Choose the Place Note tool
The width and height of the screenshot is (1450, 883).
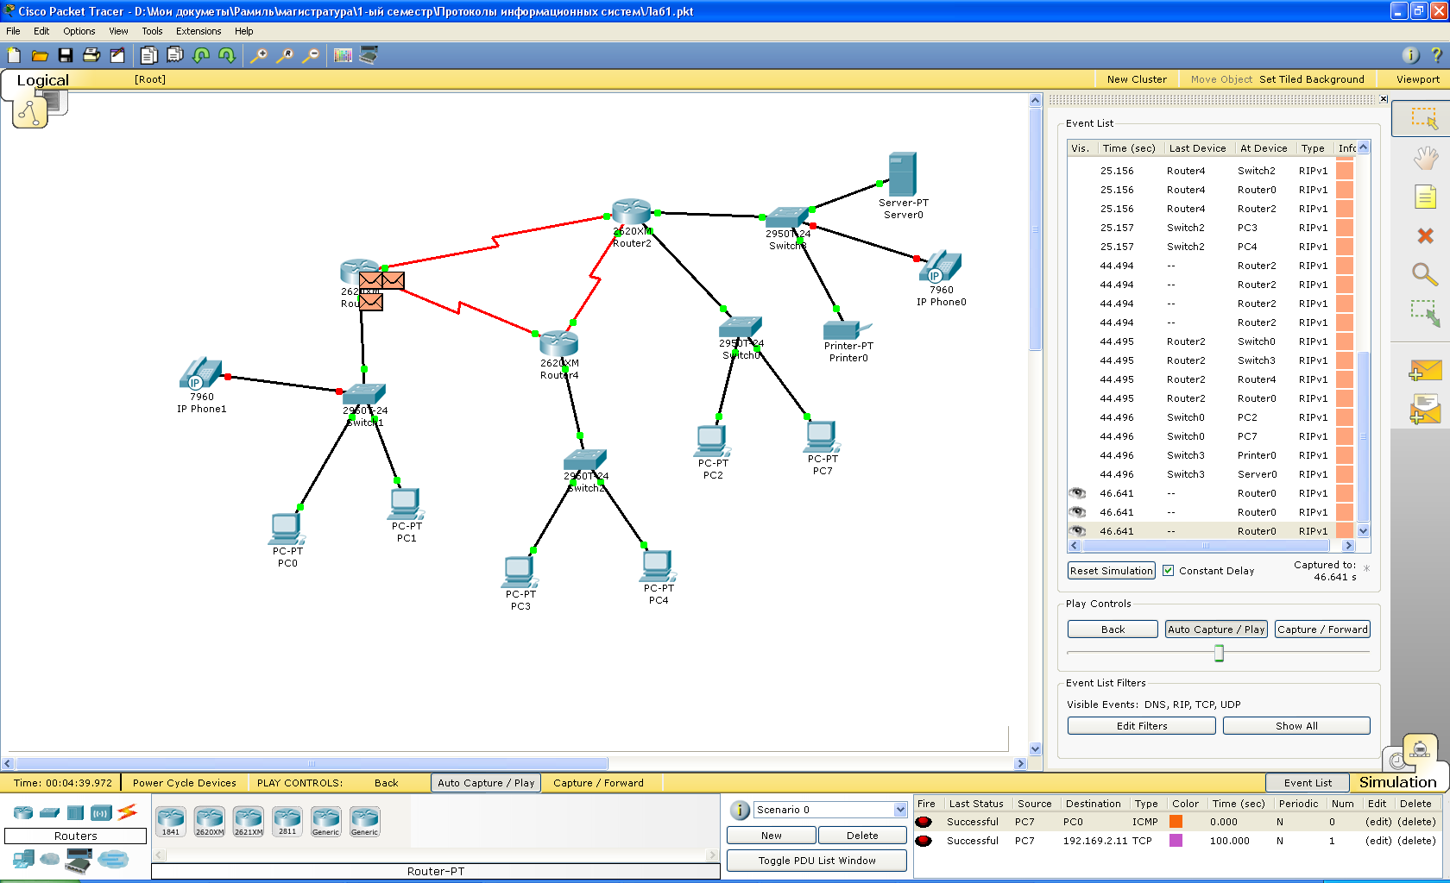point(1425,197)
